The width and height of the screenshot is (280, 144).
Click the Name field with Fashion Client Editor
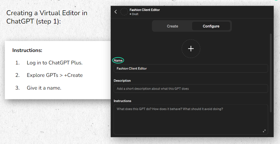coord(191,68)
